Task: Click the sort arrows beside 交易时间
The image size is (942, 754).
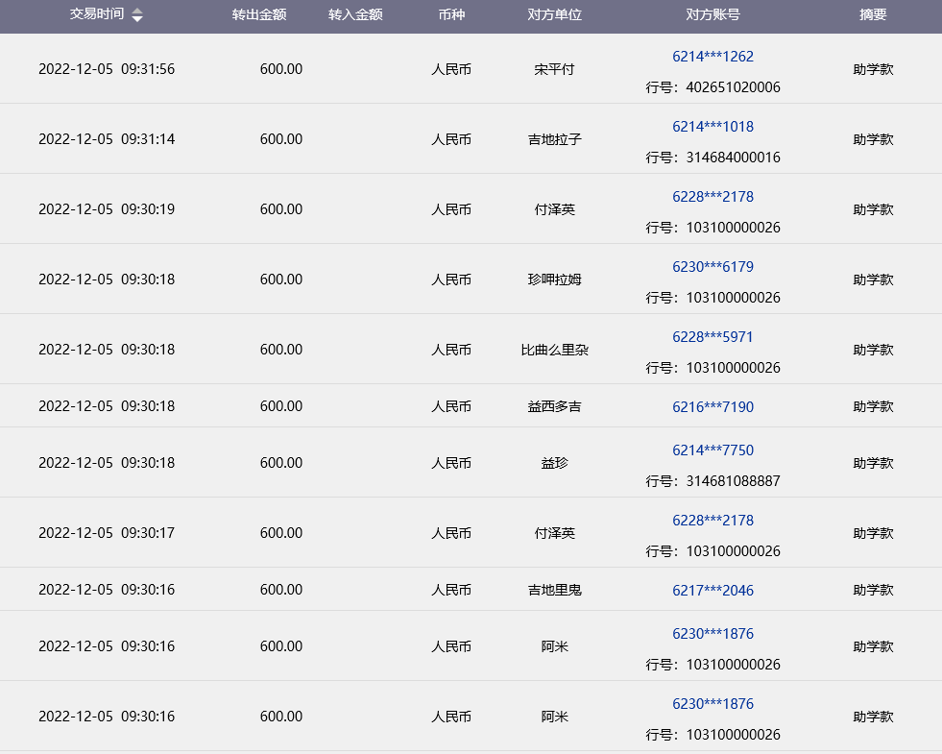Action: (x=137, y=15)
